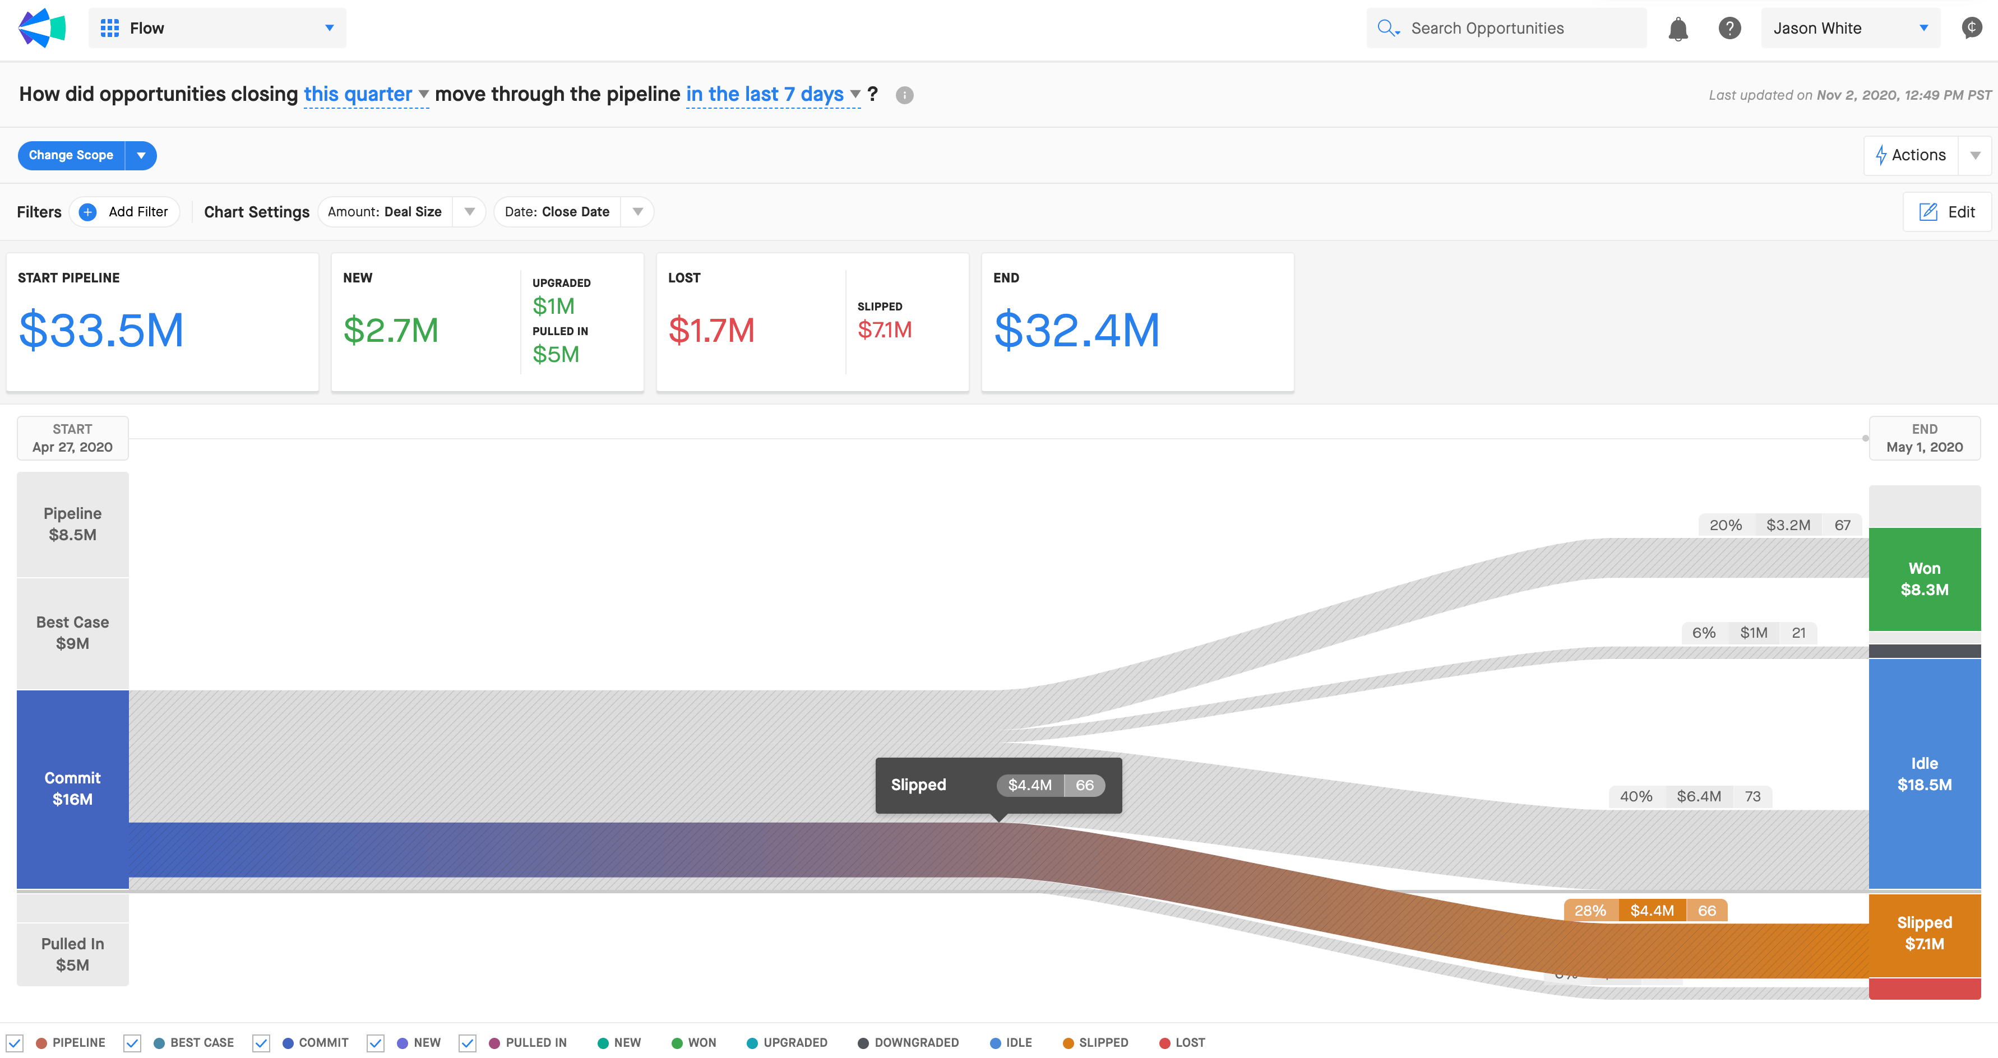Open the help question mark icon
The width and height of the screenshot is (1998, 1058).
point(1729,29)
